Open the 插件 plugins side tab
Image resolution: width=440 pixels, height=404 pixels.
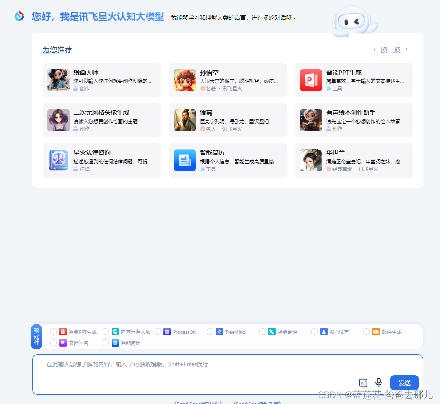pos(36,337)
